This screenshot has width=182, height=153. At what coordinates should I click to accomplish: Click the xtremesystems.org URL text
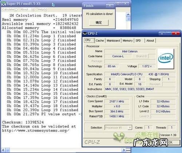[x=36, y=131]
